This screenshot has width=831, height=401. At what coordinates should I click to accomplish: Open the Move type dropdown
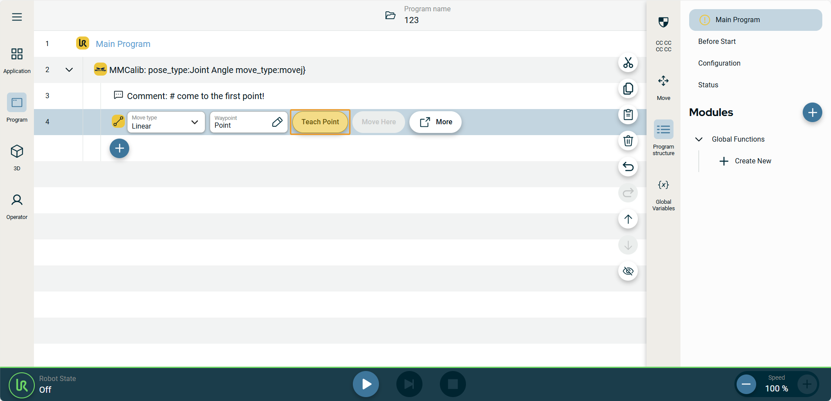[166, 122]
